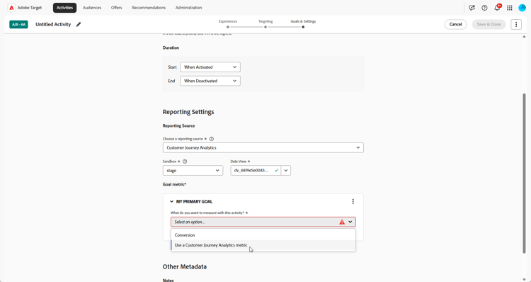Screen dimensions: 531x282
Task: Open the Sandbox stage dropdown
Action: (x=193, y=171)
